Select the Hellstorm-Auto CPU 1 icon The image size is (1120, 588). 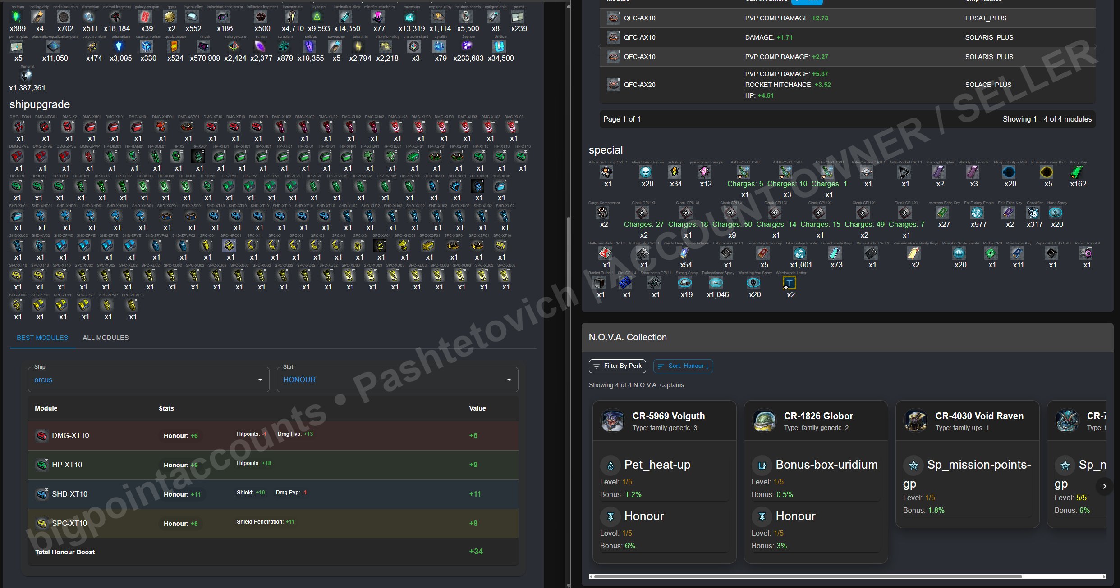(605, 253)
